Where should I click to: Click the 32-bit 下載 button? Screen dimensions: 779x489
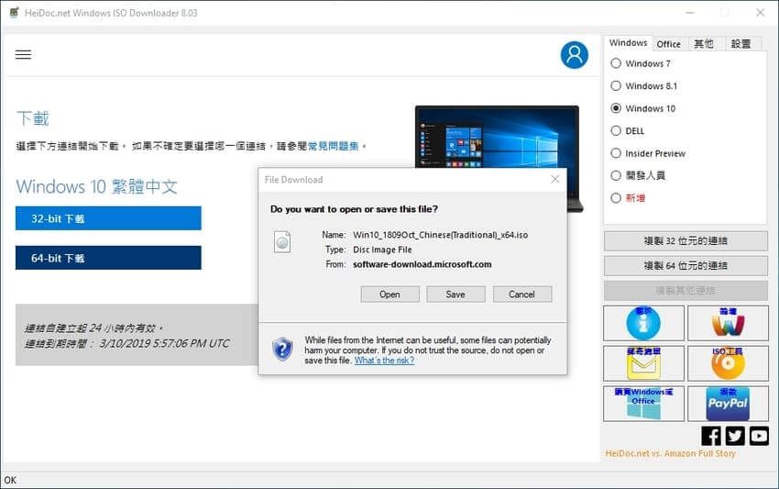tap(108, 218)
